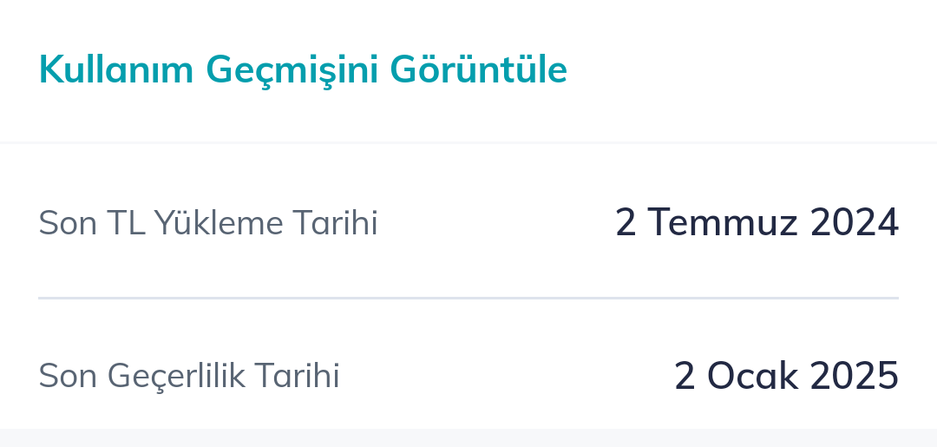Select the 2 Ocak 2025 date value
Screen dimensions: 937x447
(x=786, y=376)
